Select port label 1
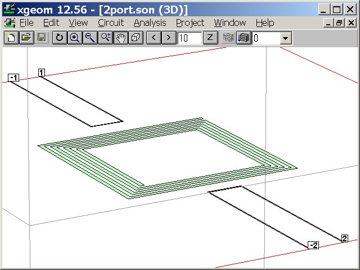The width and height of the screenshot is (360, 270). point(41,73)
